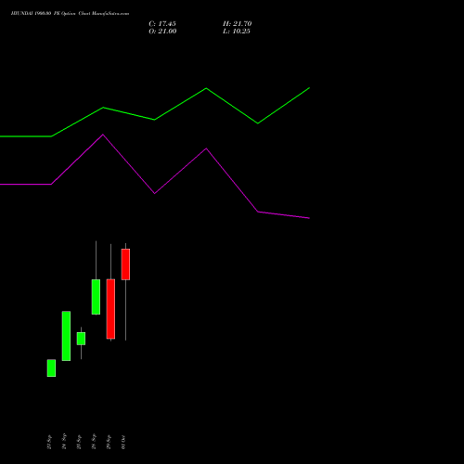This screenshot has width=464, height=464.
Task: Select the 26 Sep green candlestick
Action: [96, 297]
